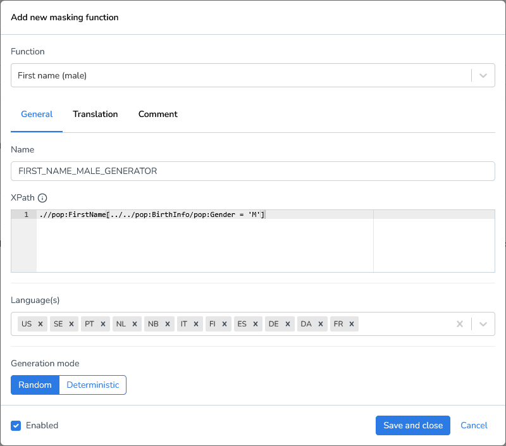Click the Cancel link

[x=474, y=426]
